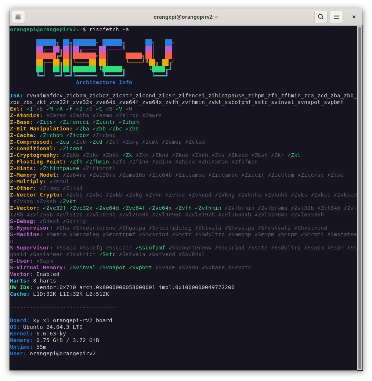
Task: Click the ✓Zba bit manipulation entry
Action: pos(82,129)
